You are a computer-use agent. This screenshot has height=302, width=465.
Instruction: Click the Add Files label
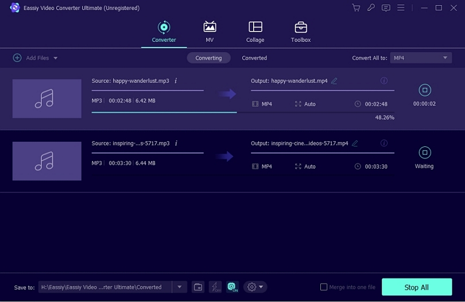[37, 58]
